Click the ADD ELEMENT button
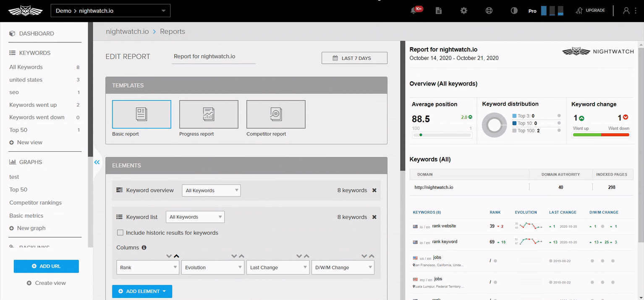Image resolution: width=644 pixels, height=300 pixels. point(142,291)
